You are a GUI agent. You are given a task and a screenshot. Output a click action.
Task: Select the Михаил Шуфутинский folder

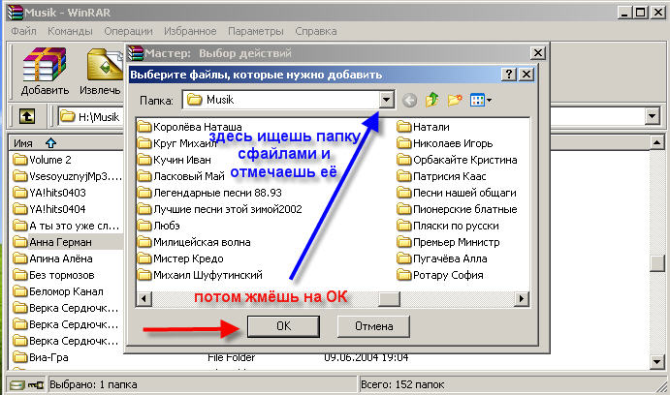tap(201, 275)
